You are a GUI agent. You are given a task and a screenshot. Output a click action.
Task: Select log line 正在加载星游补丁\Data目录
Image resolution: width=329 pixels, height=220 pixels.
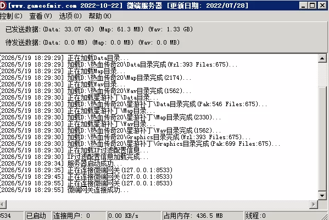pos(79,97)
